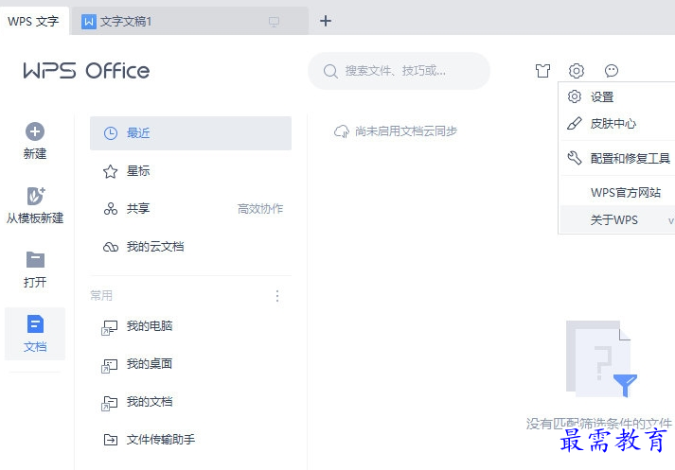Click the star icon beside 星标
The height and width of the screenshot is (470, 675).
click(x=110, y=171)
